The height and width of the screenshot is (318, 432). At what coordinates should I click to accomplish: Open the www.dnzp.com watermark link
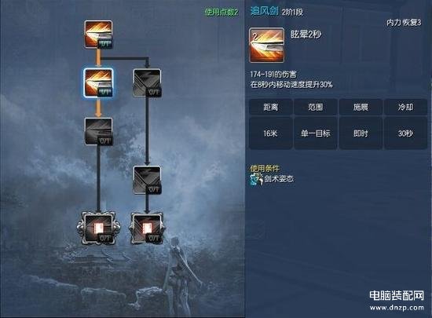click(x=397, y=308)
